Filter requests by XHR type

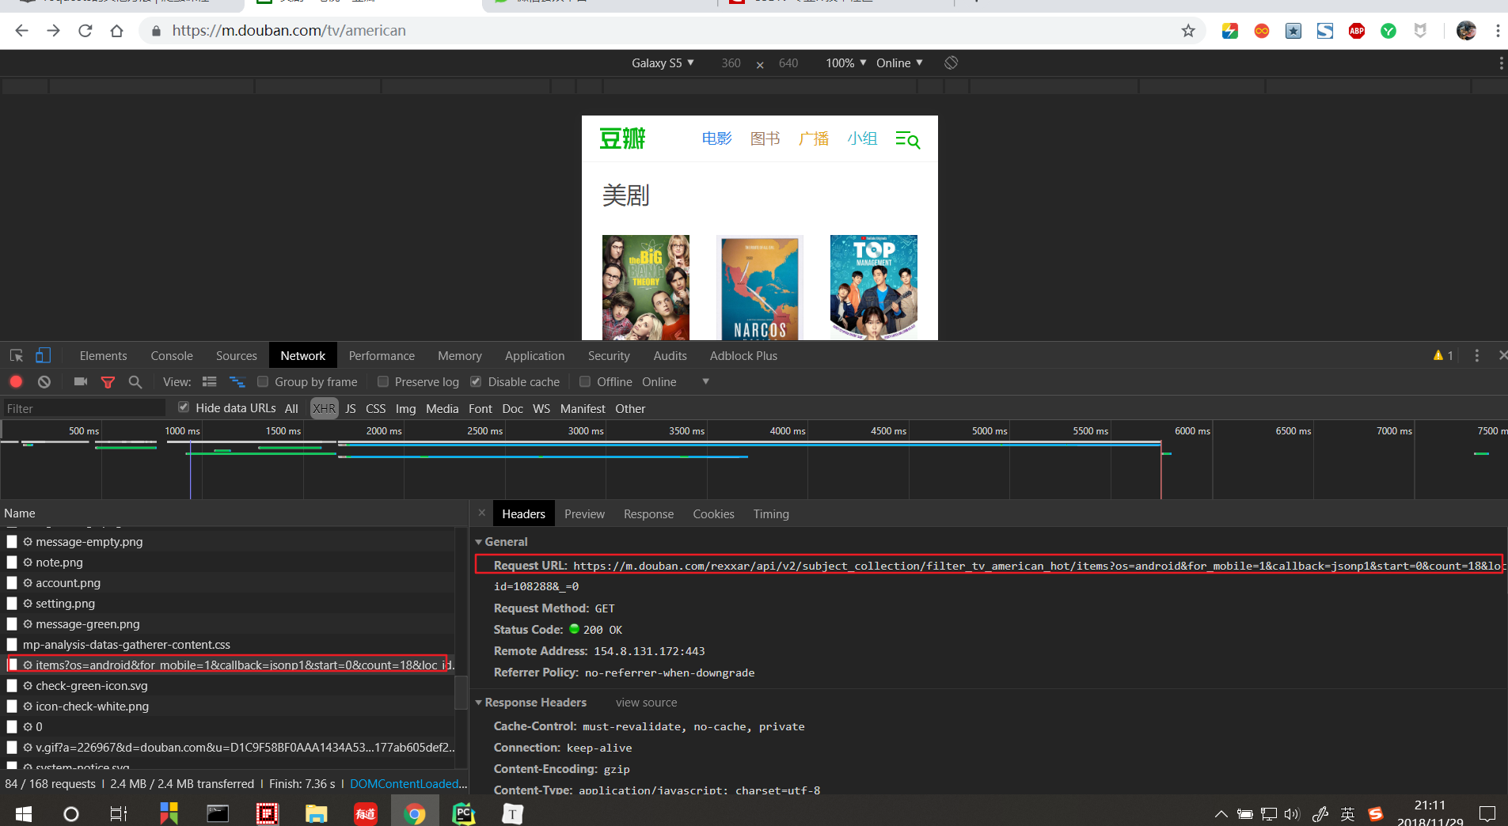pos(324,408)
